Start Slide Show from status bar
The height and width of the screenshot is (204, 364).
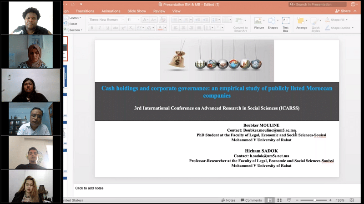(289, 200)
